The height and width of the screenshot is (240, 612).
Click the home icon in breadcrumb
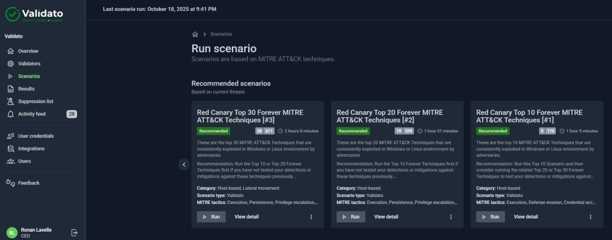coord(195,34)
